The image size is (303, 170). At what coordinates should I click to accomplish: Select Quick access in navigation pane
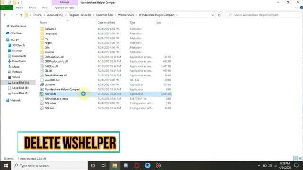18,26
